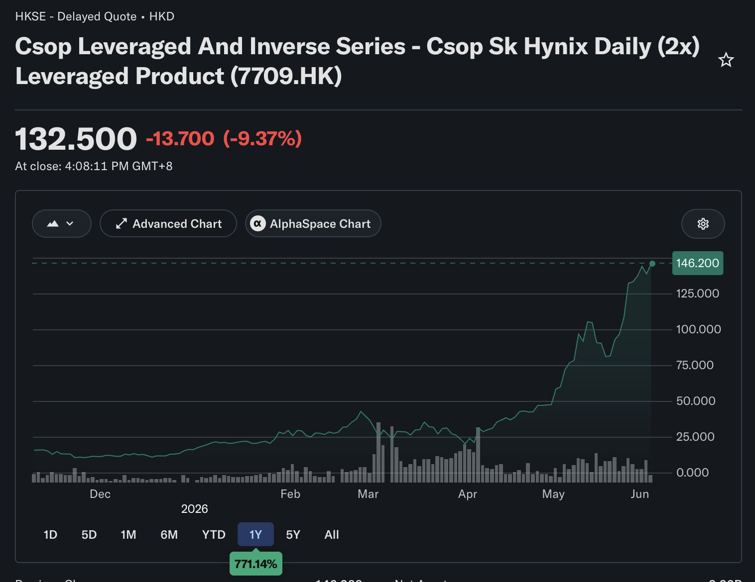
Task: Click the 146.200 price label tag
Action: click(x=697, y=263)
